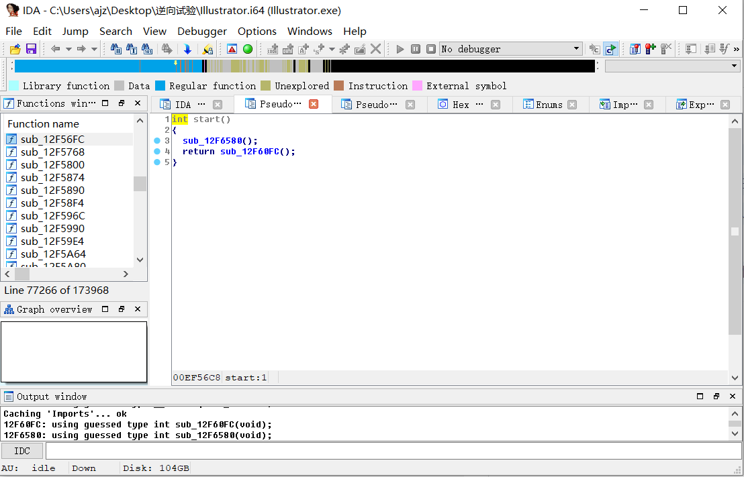Viewport: 744px width, 477px height.
Task: Click the IDC command type button
Action: coord(22,451)
